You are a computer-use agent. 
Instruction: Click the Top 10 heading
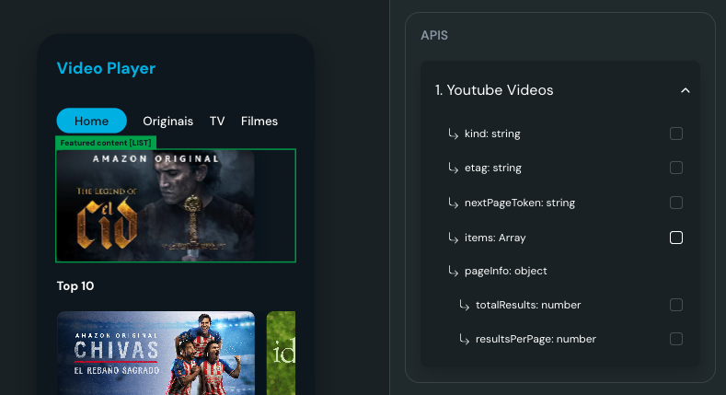(x=75, y=285)
